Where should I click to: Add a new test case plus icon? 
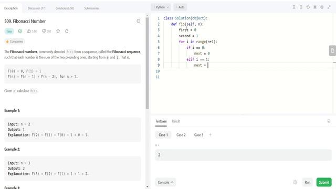click(x=210, y=135)
